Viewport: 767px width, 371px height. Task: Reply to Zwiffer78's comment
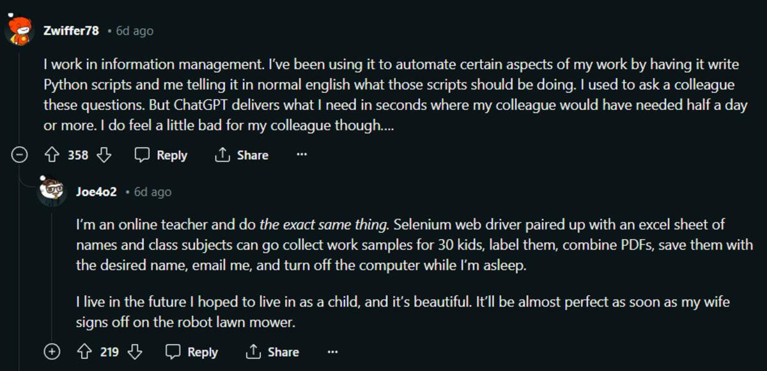[161, 155]
